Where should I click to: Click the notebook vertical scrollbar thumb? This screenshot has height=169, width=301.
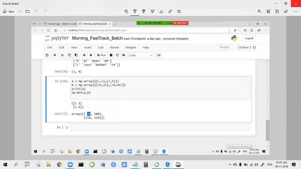point(268,131)
